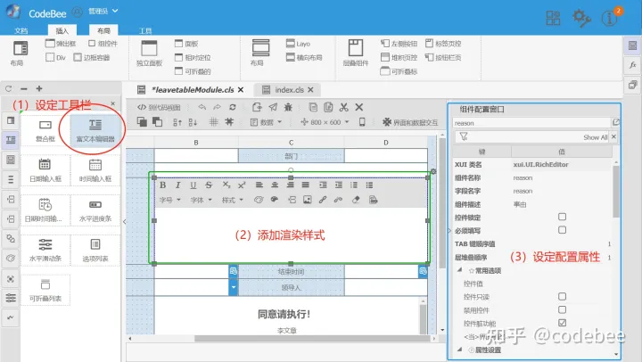Screen dimensions: 642x362
Task: Enable the 必须填写 required checkbox
Action: [562, 230]
